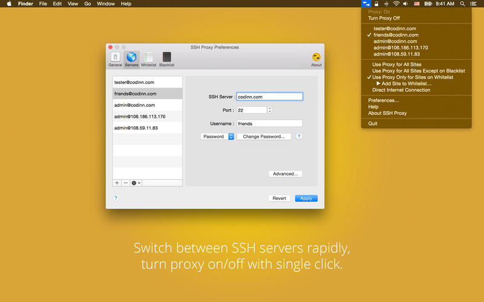Open gear action menu under server list
Image resolution: width=484 pixels, height=302 pixels.
pyautogui.click(x=136, y=182)
